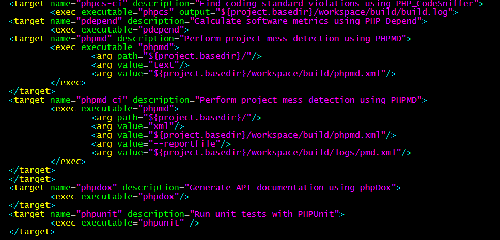Click the executable value "phpcs" in the exec line
This screenshot has width=500, height=240.
pyautogui.click(x=156, y=13)
